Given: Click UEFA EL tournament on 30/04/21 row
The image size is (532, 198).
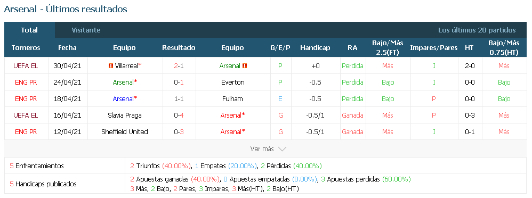Looking at the screenshot, I should pyautogui.click(x=26, y=66).
